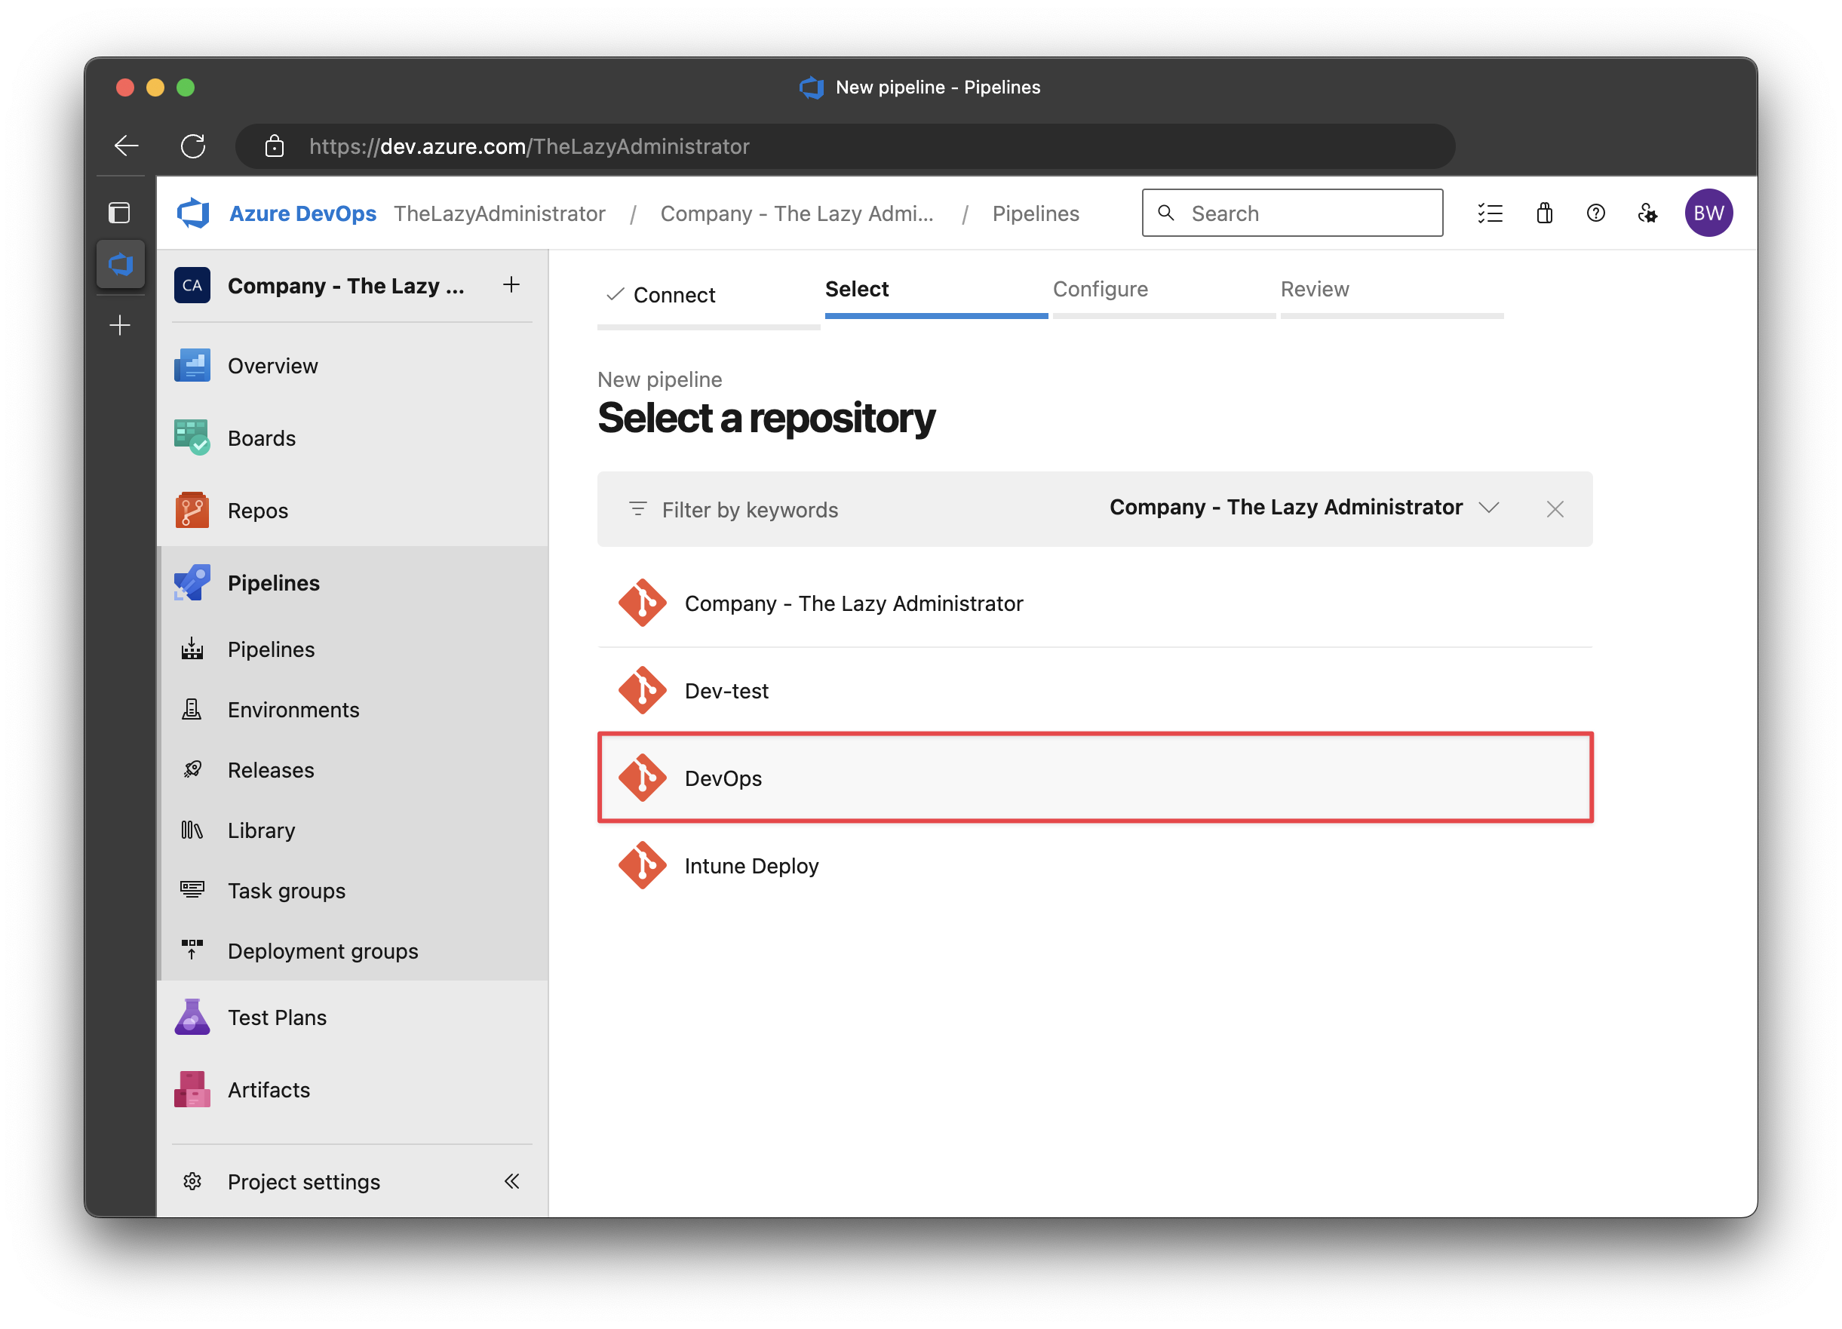Open Deployment groups under Pipelines

352,951
